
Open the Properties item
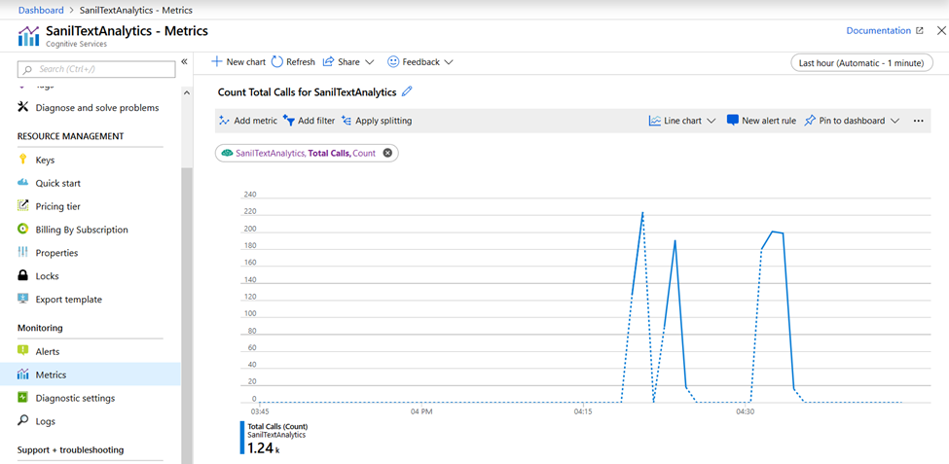coord(56,253)
